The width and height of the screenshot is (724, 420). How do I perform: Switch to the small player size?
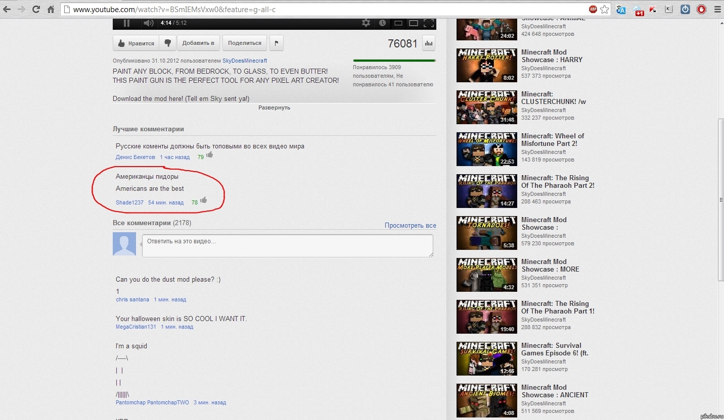(398, 23)
